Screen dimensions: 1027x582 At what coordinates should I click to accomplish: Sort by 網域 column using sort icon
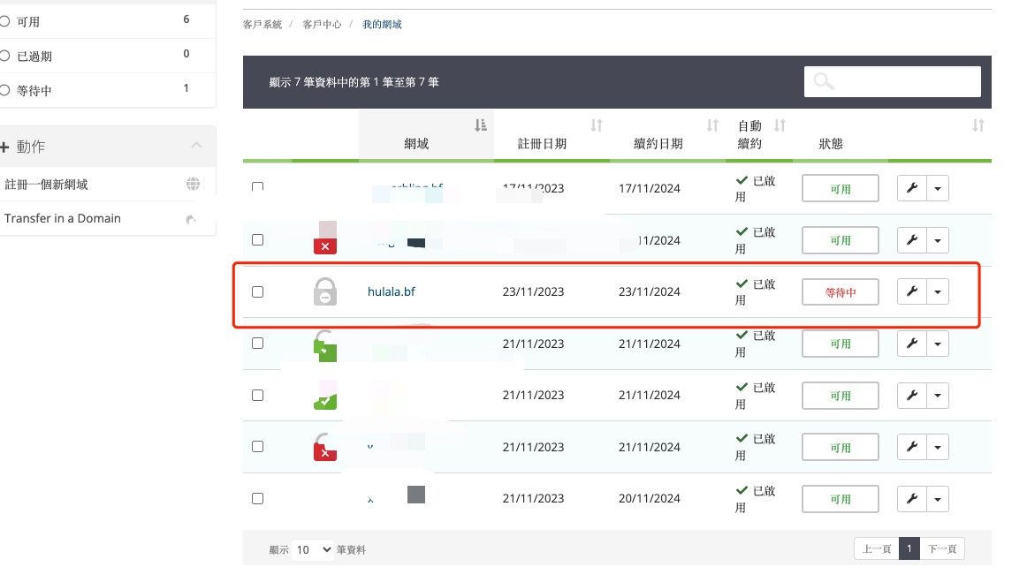click(481, 125)
